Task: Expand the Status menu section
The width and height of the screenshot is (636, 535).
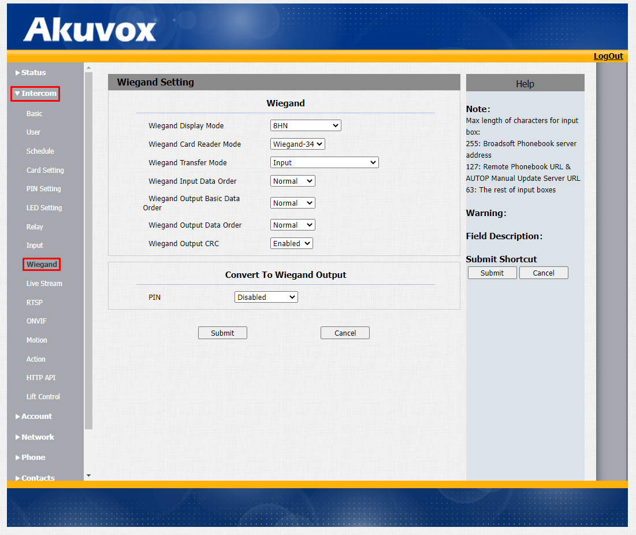Action: [x=33, y=73]
